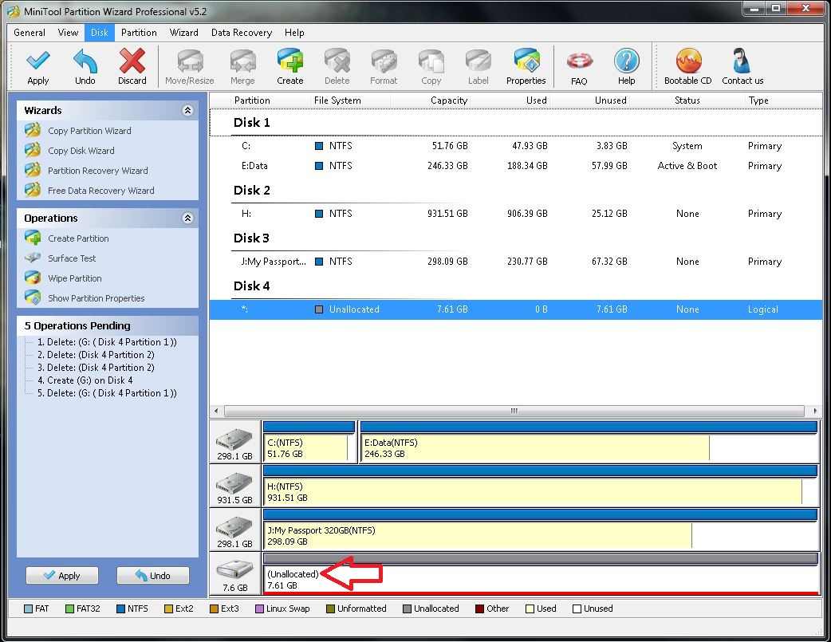Launch the Copy Partition Wizard

pyautogui.click(x=89, y=131)
